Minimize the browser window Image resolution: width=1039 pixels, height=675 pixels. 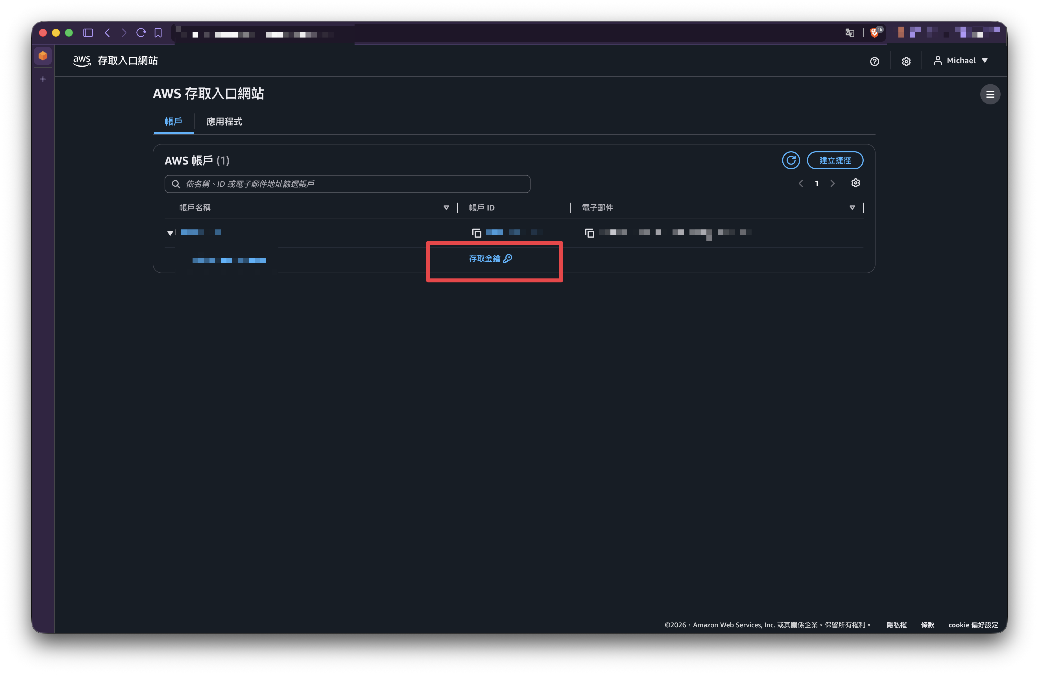[56, 33]
